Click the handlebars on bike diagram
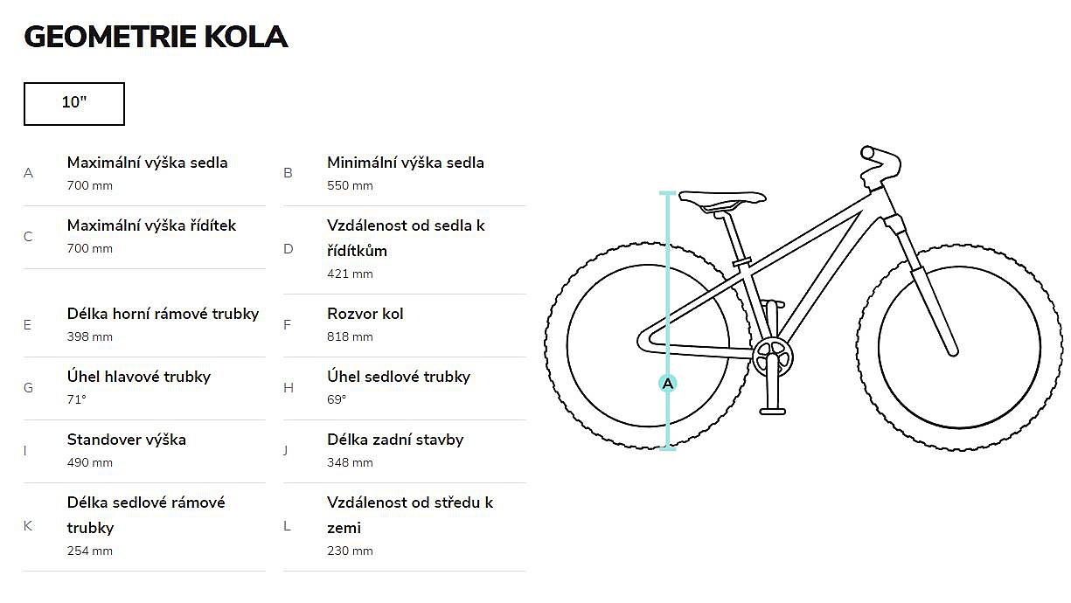The image size is (1071, 603). pyautogui.click(x=880, y=163)
